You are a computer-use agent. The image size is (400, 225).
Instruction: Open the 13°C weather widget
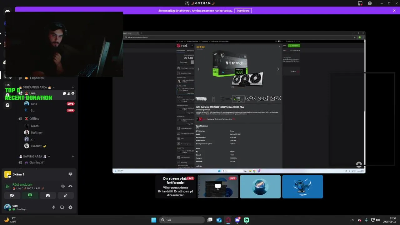9,220
